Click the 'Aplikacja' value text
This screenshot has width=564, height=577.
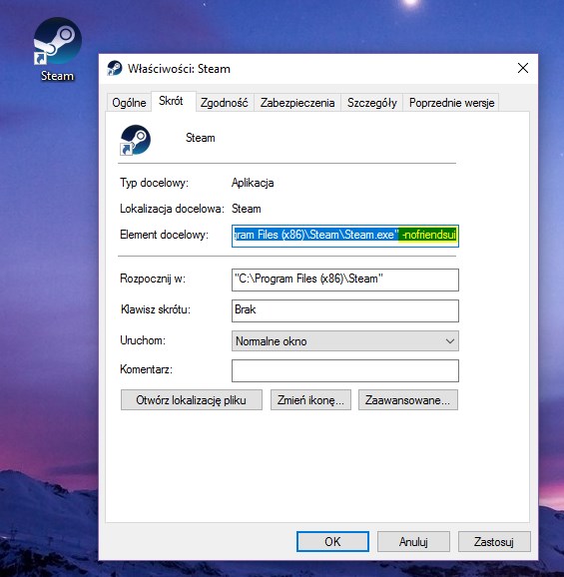253,183
